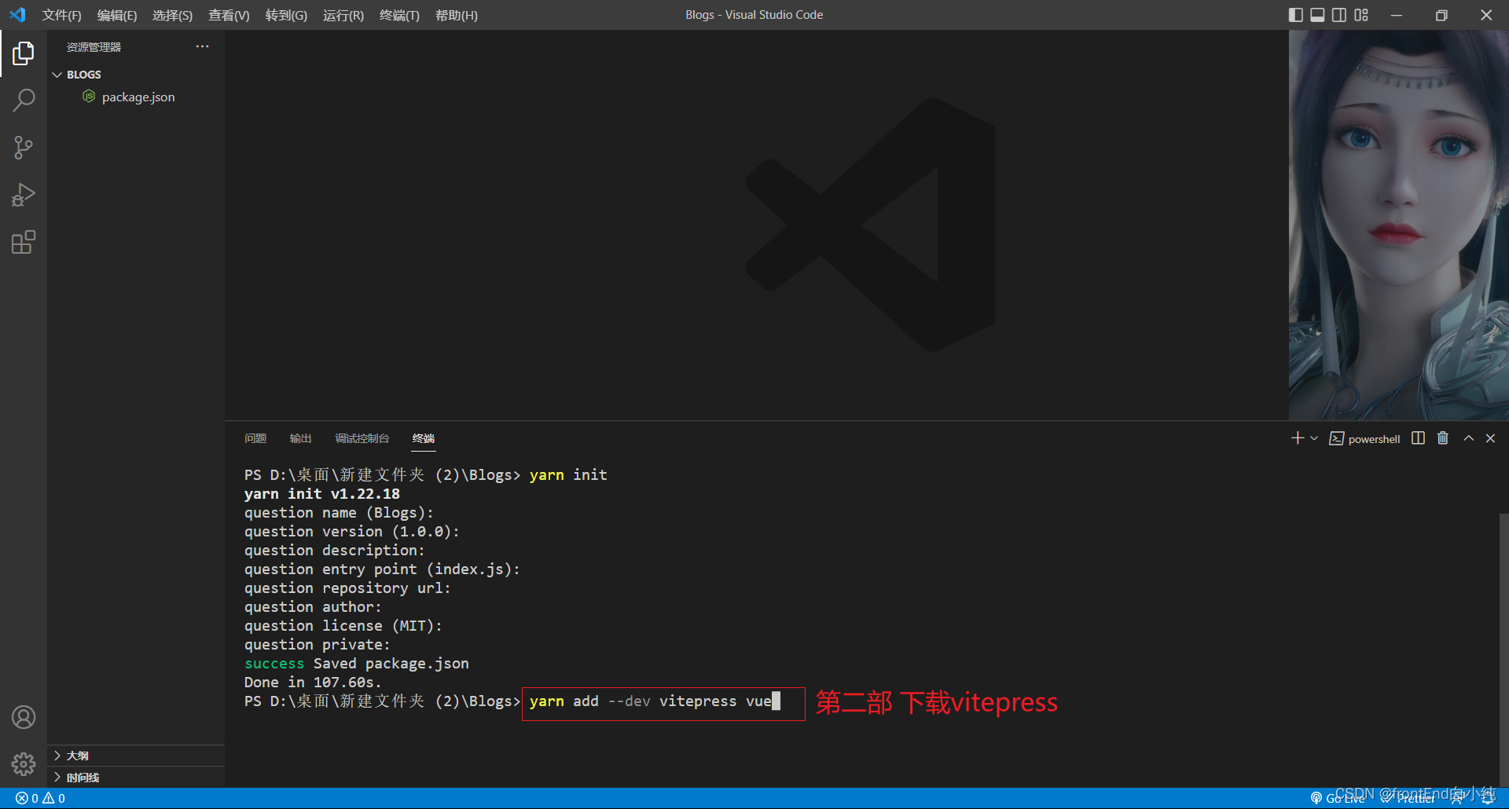Open the Source Control view
The width and height of the screenshot is (1509, 809).
(24, 148)
